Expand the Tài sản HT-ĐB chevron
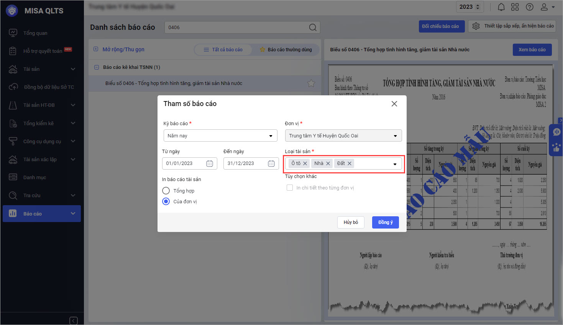563x325 pixels. point(73,105)
